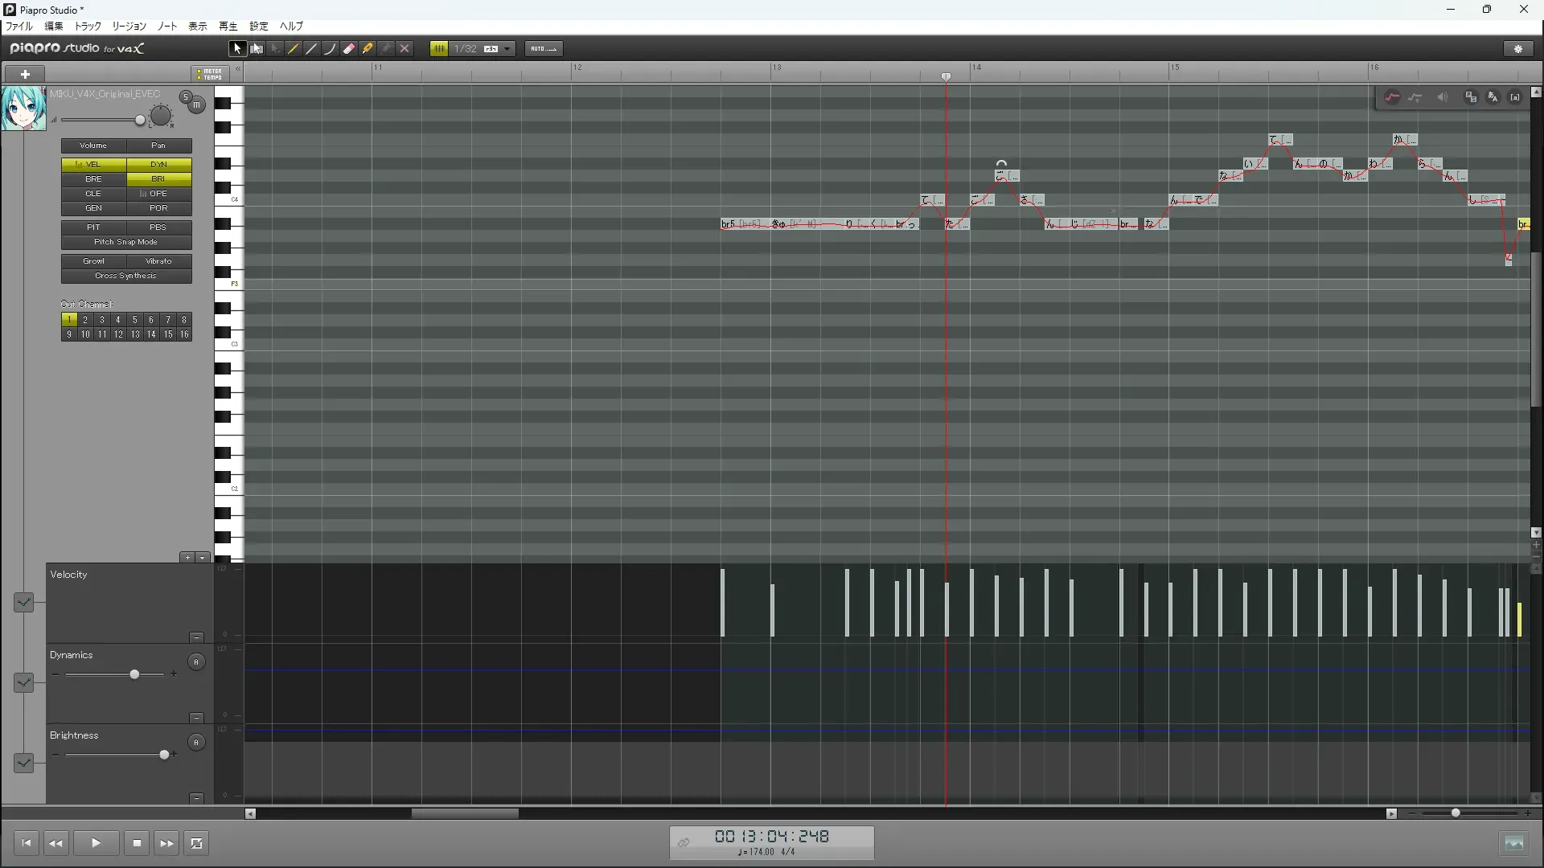Toggle the Velocity lane checkmark
1544x868 pixels.
23,602
